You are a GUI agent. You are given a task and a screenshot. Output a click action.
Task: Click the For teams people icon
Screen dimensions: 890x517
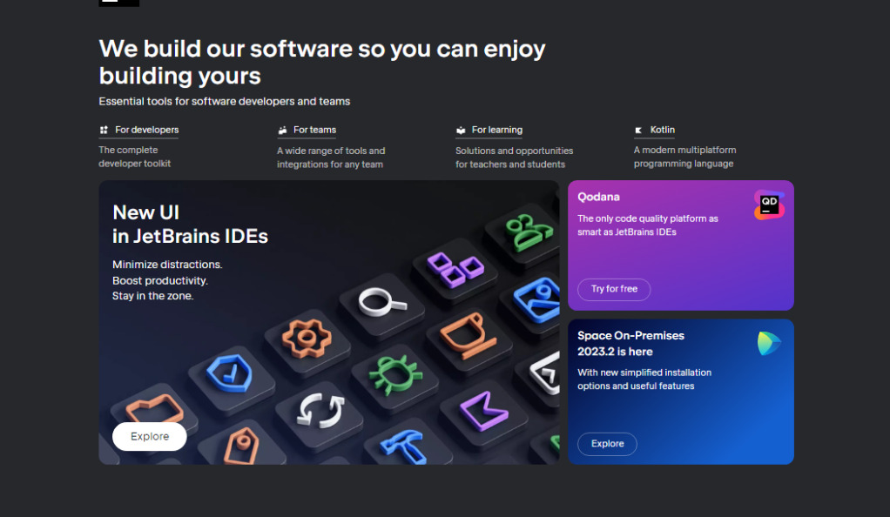point(282,130)
